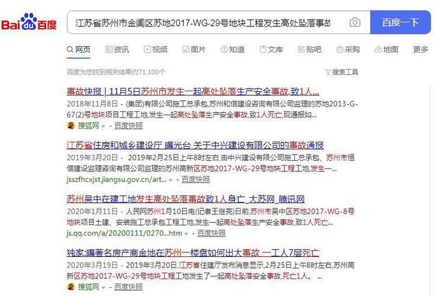Expand dropdown arrow beside last 搜狐网
This screenshot has height=296, width=438.
(103, 288)
